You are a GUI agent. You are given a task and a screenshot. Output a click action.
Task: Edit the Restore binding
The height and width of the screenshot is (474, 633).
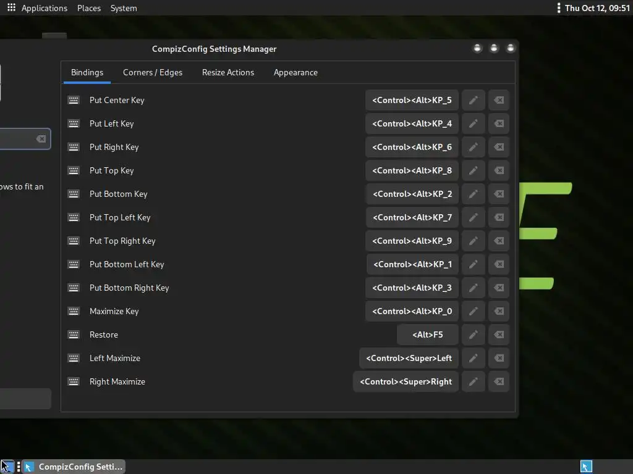point(473,335)
